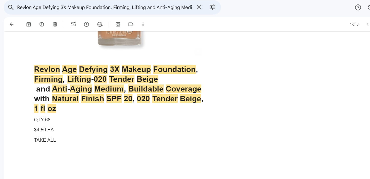Clear the search query with X
Viewport: 370px width, 179px height.
[199, 7]
